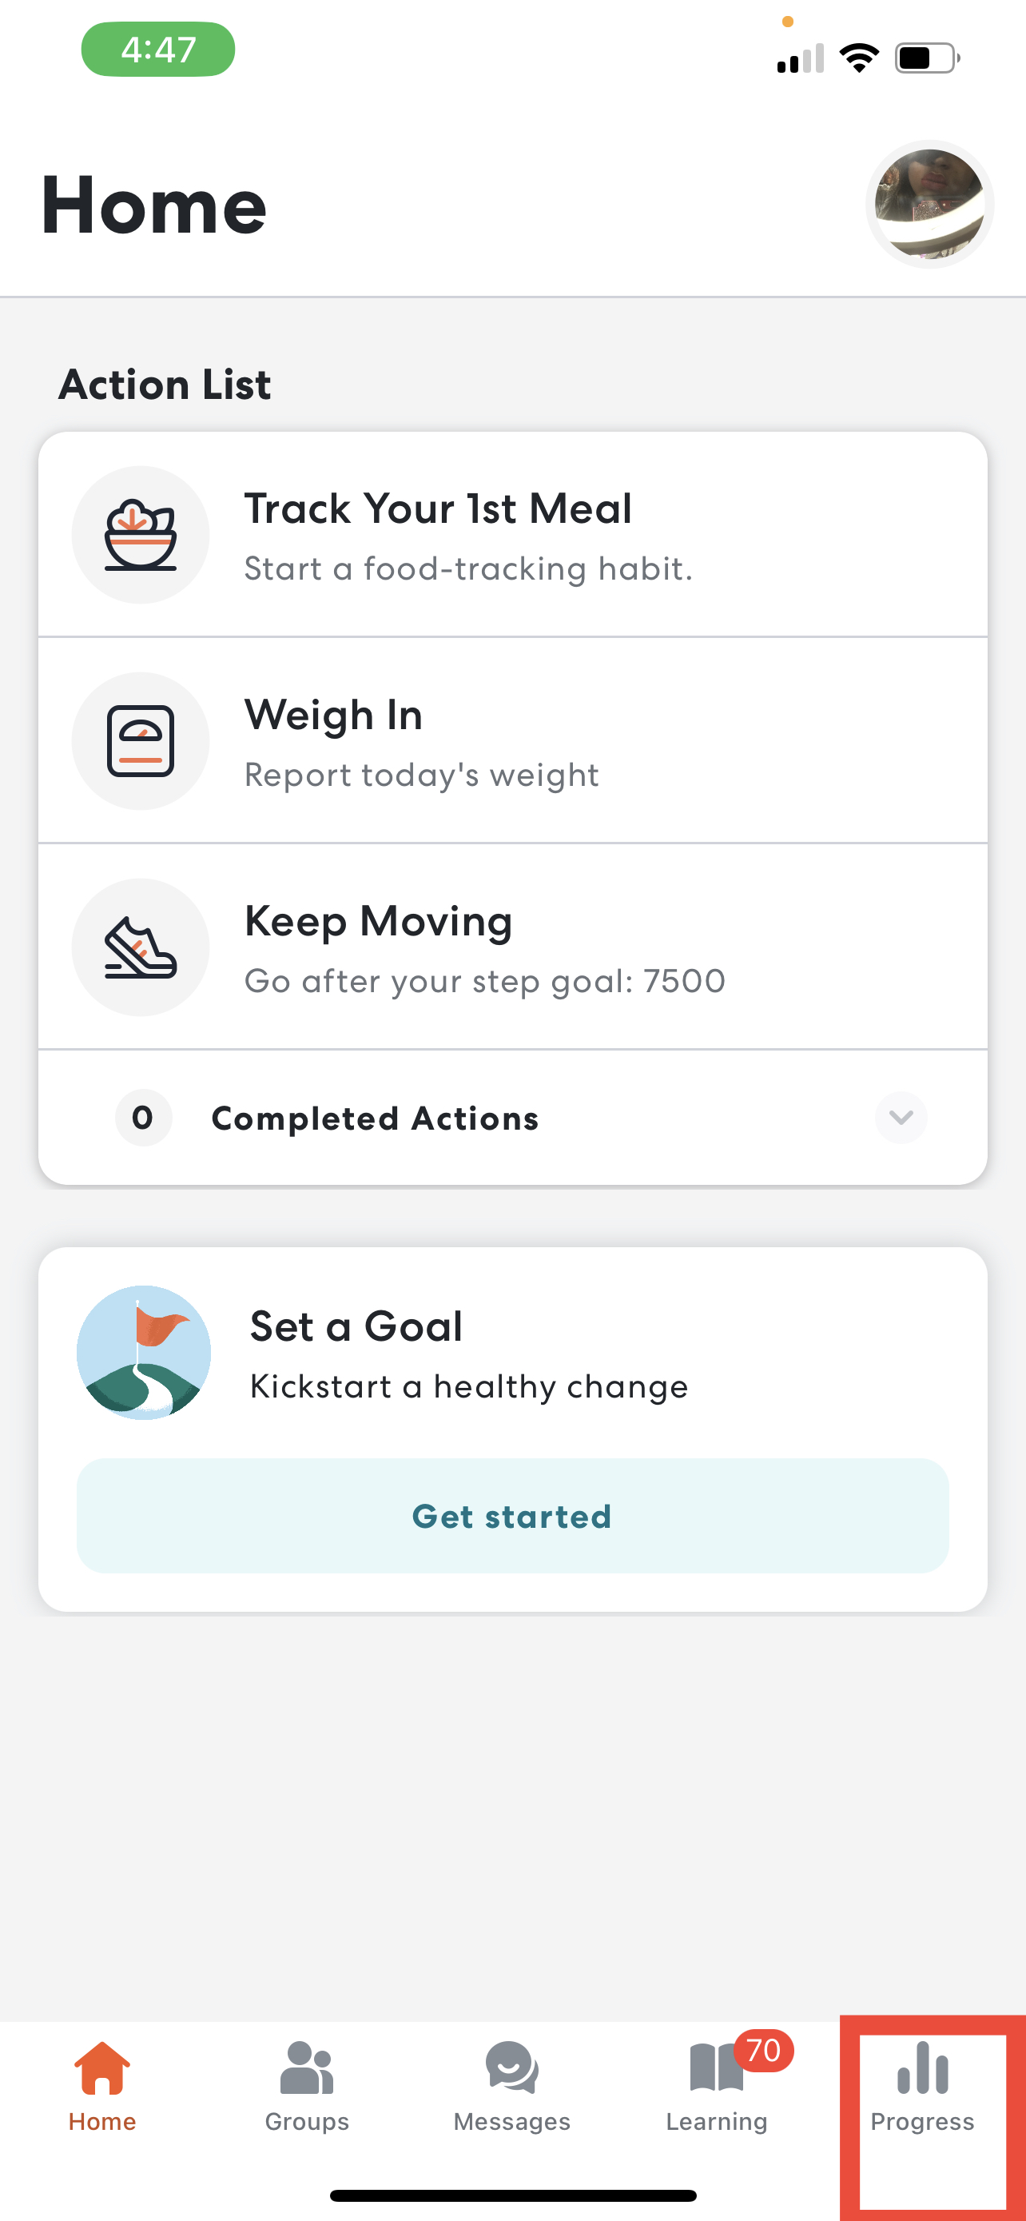The height and width of the screenshot is (2221, 1026).
Task: Tap the Set a Goal heading
Action: pyautogui.click(x=356, y=1326)
